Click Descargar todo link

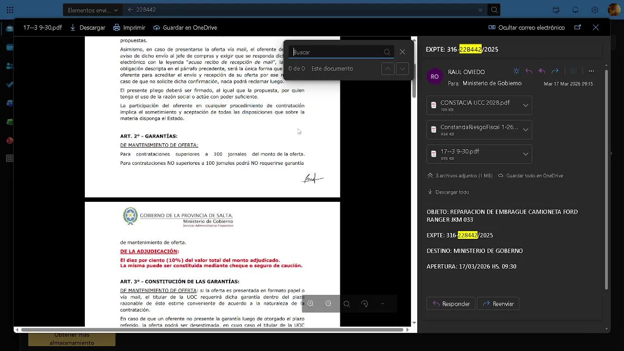448,192
